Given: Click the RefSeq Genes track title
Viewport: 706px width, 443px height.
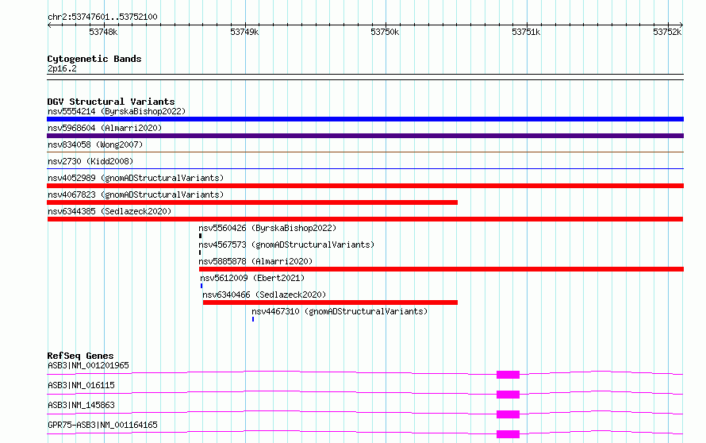Looking at the screenshot, I should (81, 356).
